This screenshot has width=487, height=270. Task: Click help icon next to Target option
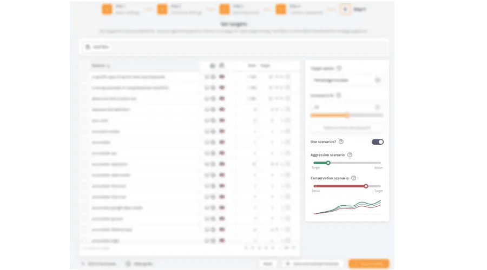339,69
